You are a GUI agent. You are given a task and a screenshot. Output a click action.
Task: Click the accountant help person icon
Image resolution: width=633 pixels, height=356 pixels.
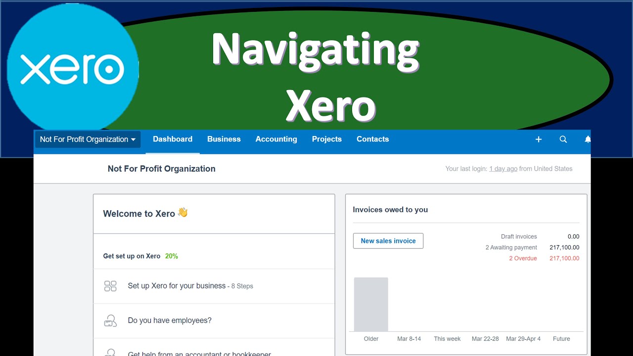pos(110,353)
